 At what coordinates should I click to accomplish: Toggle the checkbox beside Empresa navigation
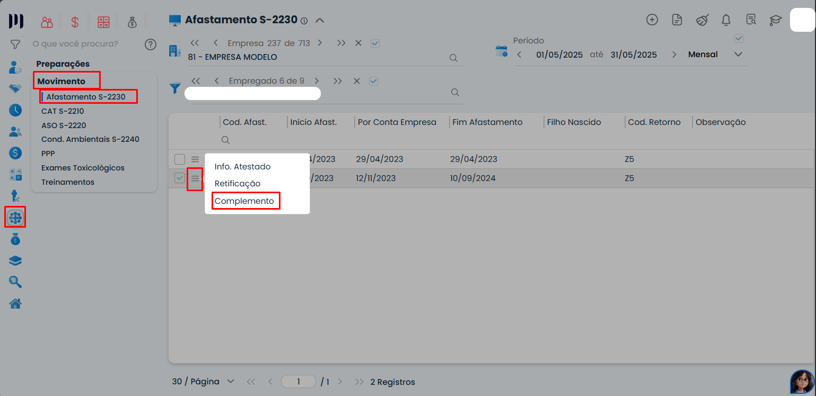click(x=375, y=43)
